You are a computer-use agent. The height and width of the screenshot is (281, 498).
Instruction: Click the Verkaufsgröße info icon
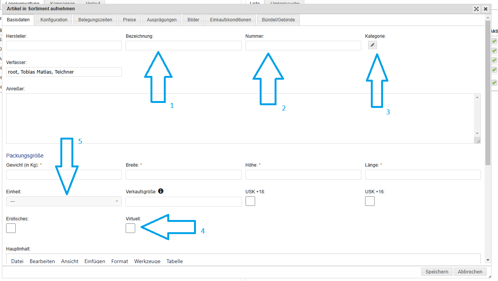click(161, 191)
